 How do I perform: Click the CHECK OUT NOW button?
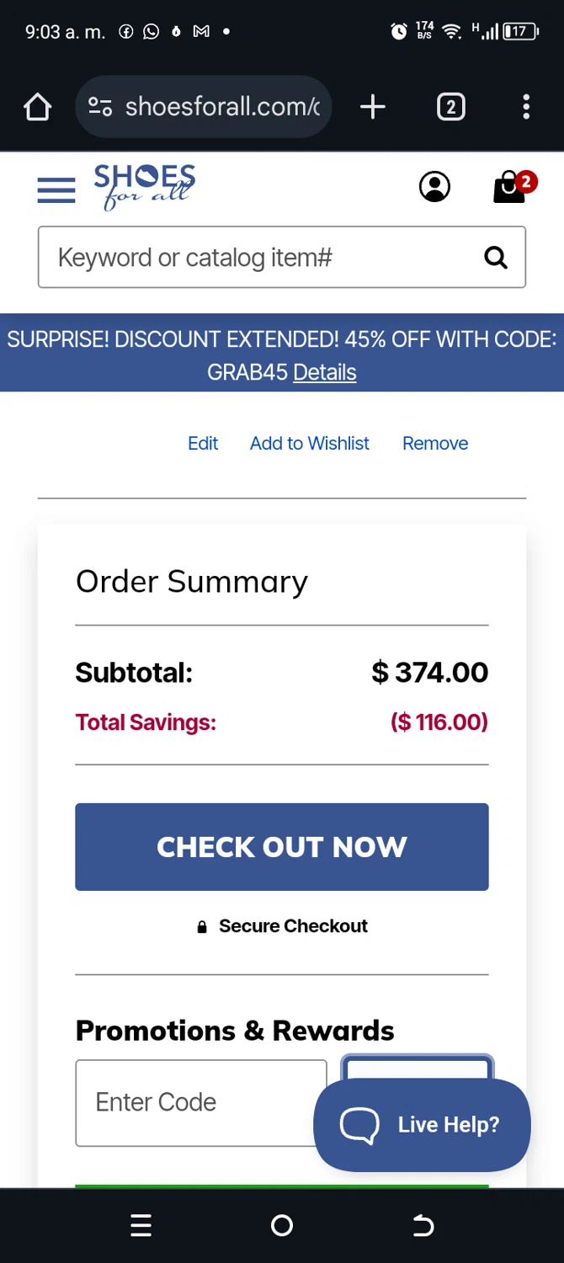[x=282, y=847]
